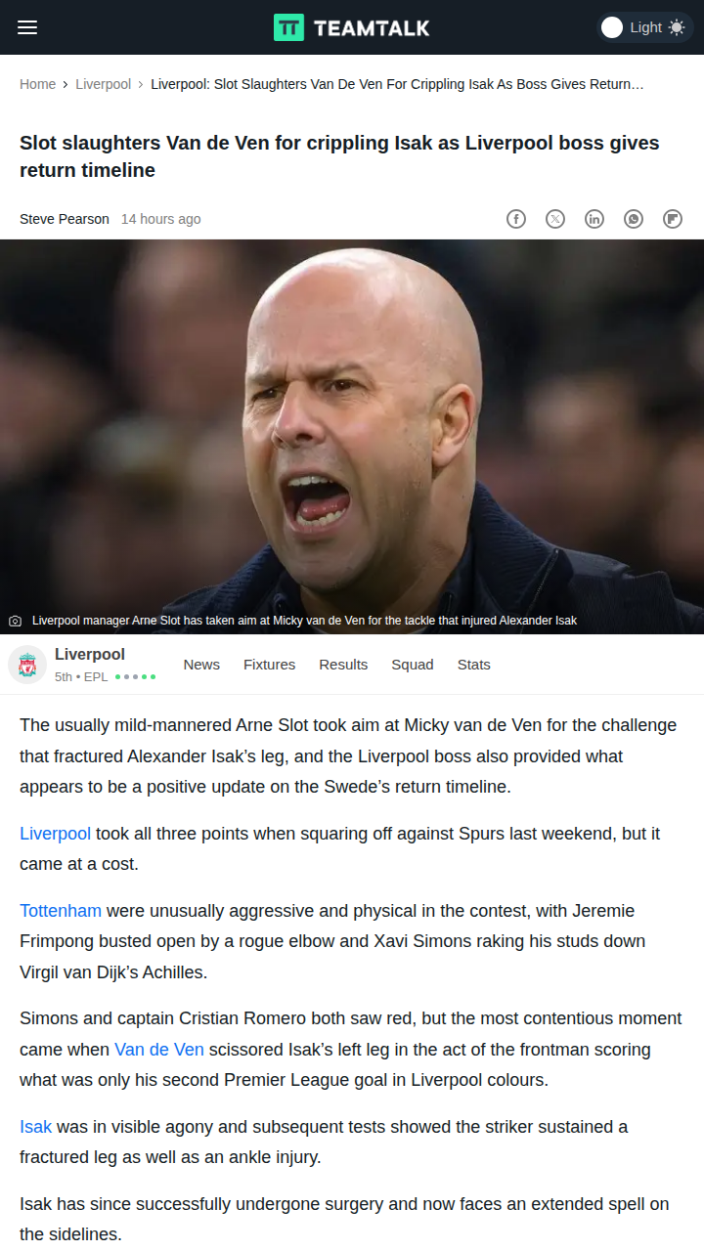Click the Van de Ven link
Viewport: 704px width, 1251px height.
click(x=159, y=1050)
